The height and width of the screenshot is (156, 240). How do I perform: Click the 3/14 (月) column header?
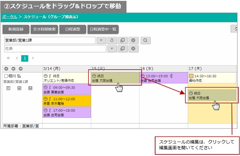tap(67, 69)
